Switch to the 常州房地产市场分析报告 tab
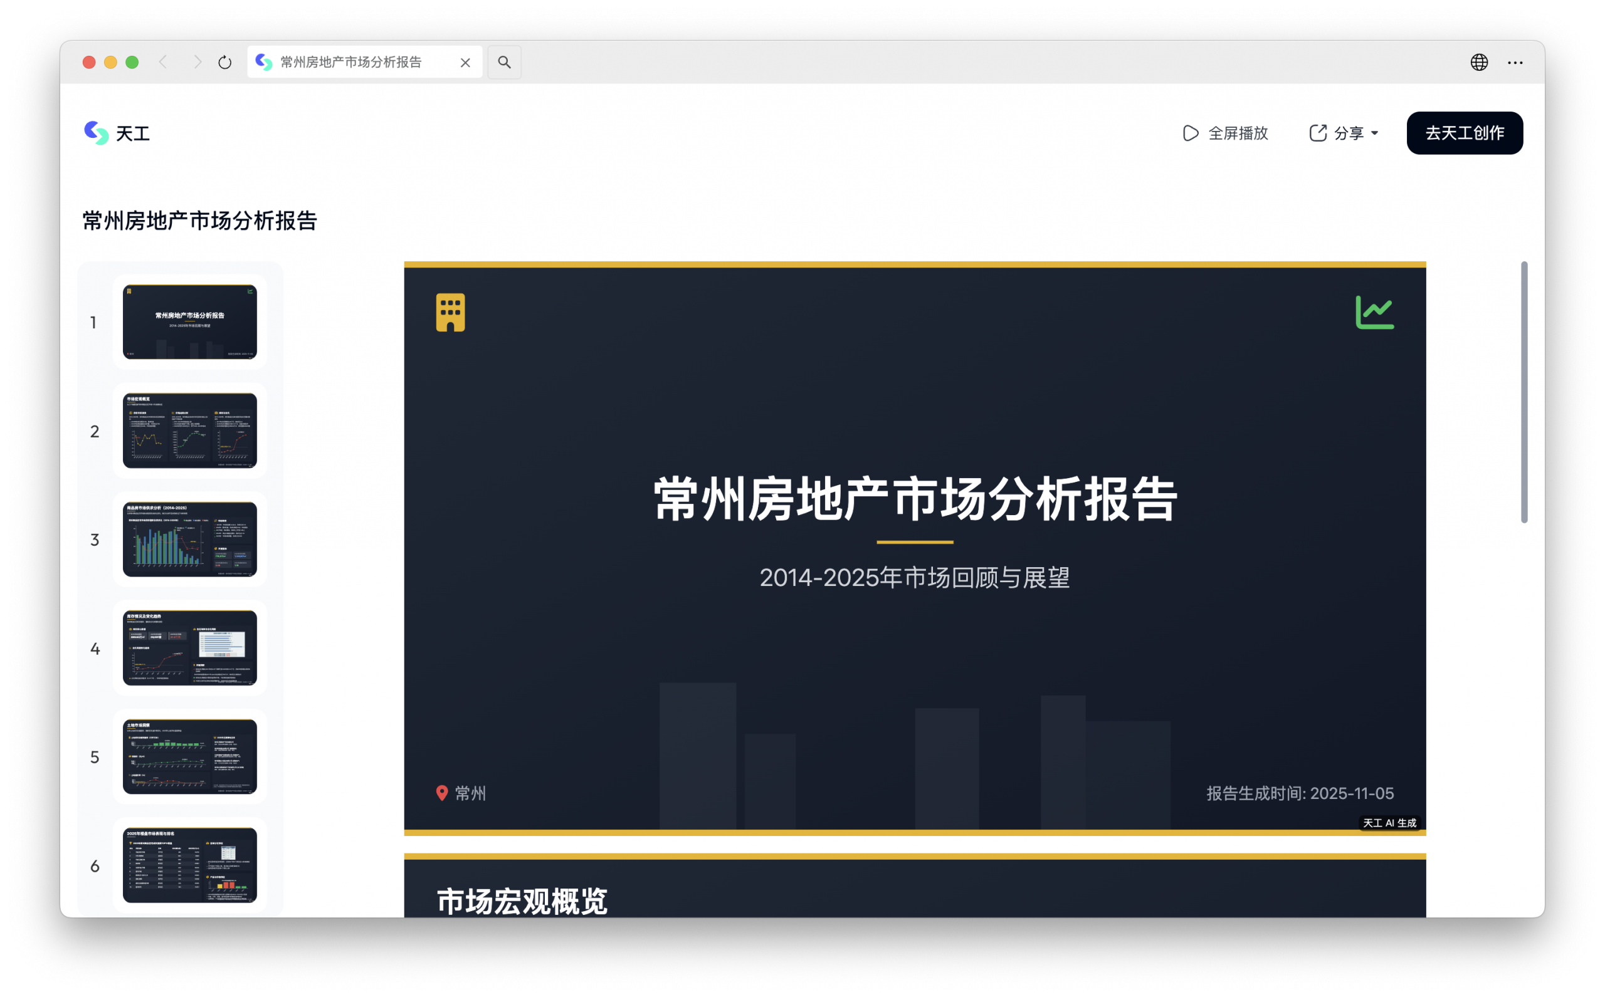 point(350,61)
